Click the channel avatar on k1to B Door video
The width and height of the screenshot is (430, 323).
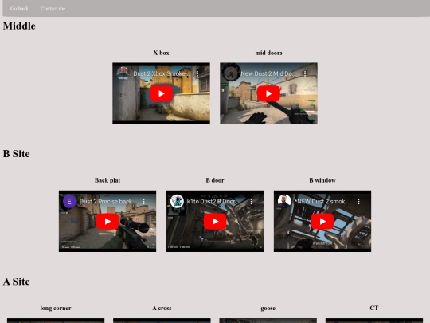coord(177,201)
